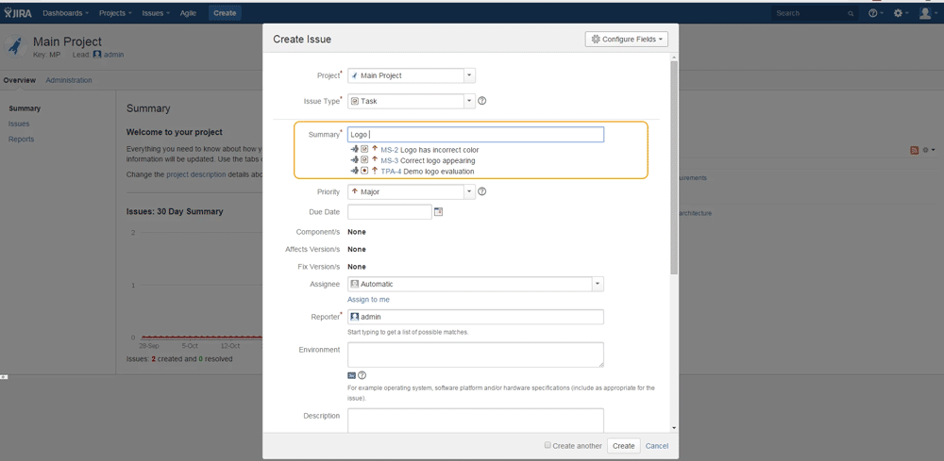
Task: Click the Cancel link in dialog
Action: pyautogui.click(x=657, y=446)
